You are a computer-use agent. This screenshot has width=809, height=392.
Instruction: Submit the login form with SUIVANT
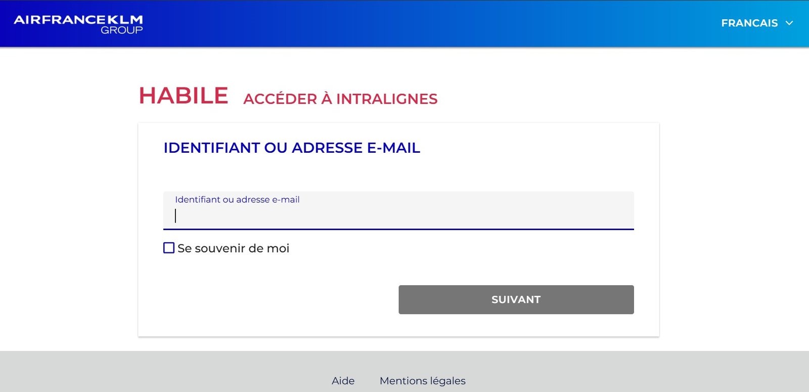(x=516, y=299)
